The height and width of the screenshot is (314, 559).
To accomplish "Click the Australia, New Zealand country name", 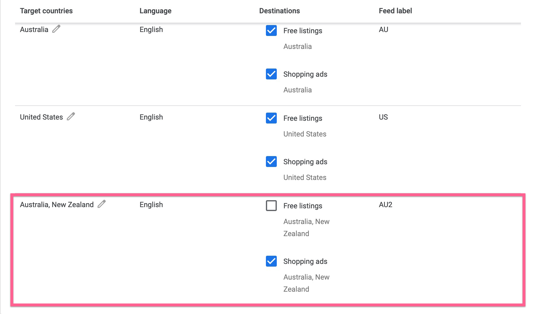I will coord(57,205).
